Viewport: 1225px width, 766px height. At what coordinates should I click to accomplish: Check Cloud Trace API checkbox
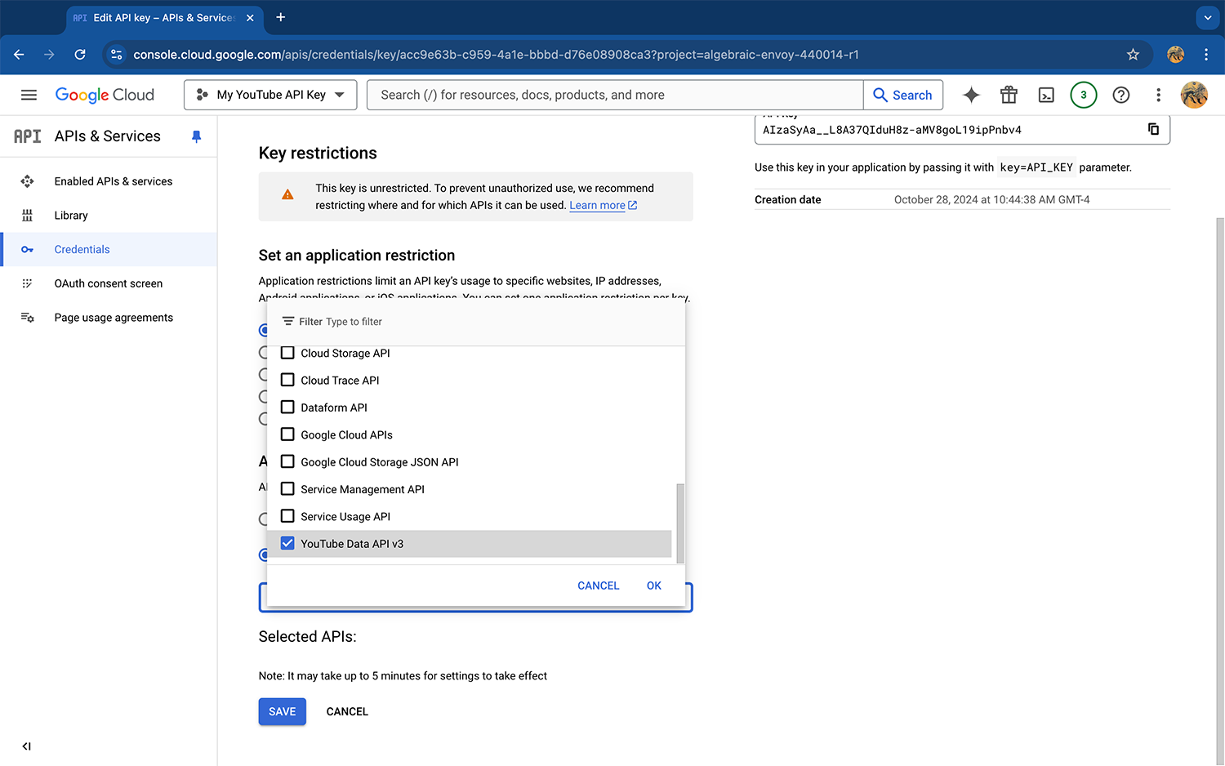[287, 380]
